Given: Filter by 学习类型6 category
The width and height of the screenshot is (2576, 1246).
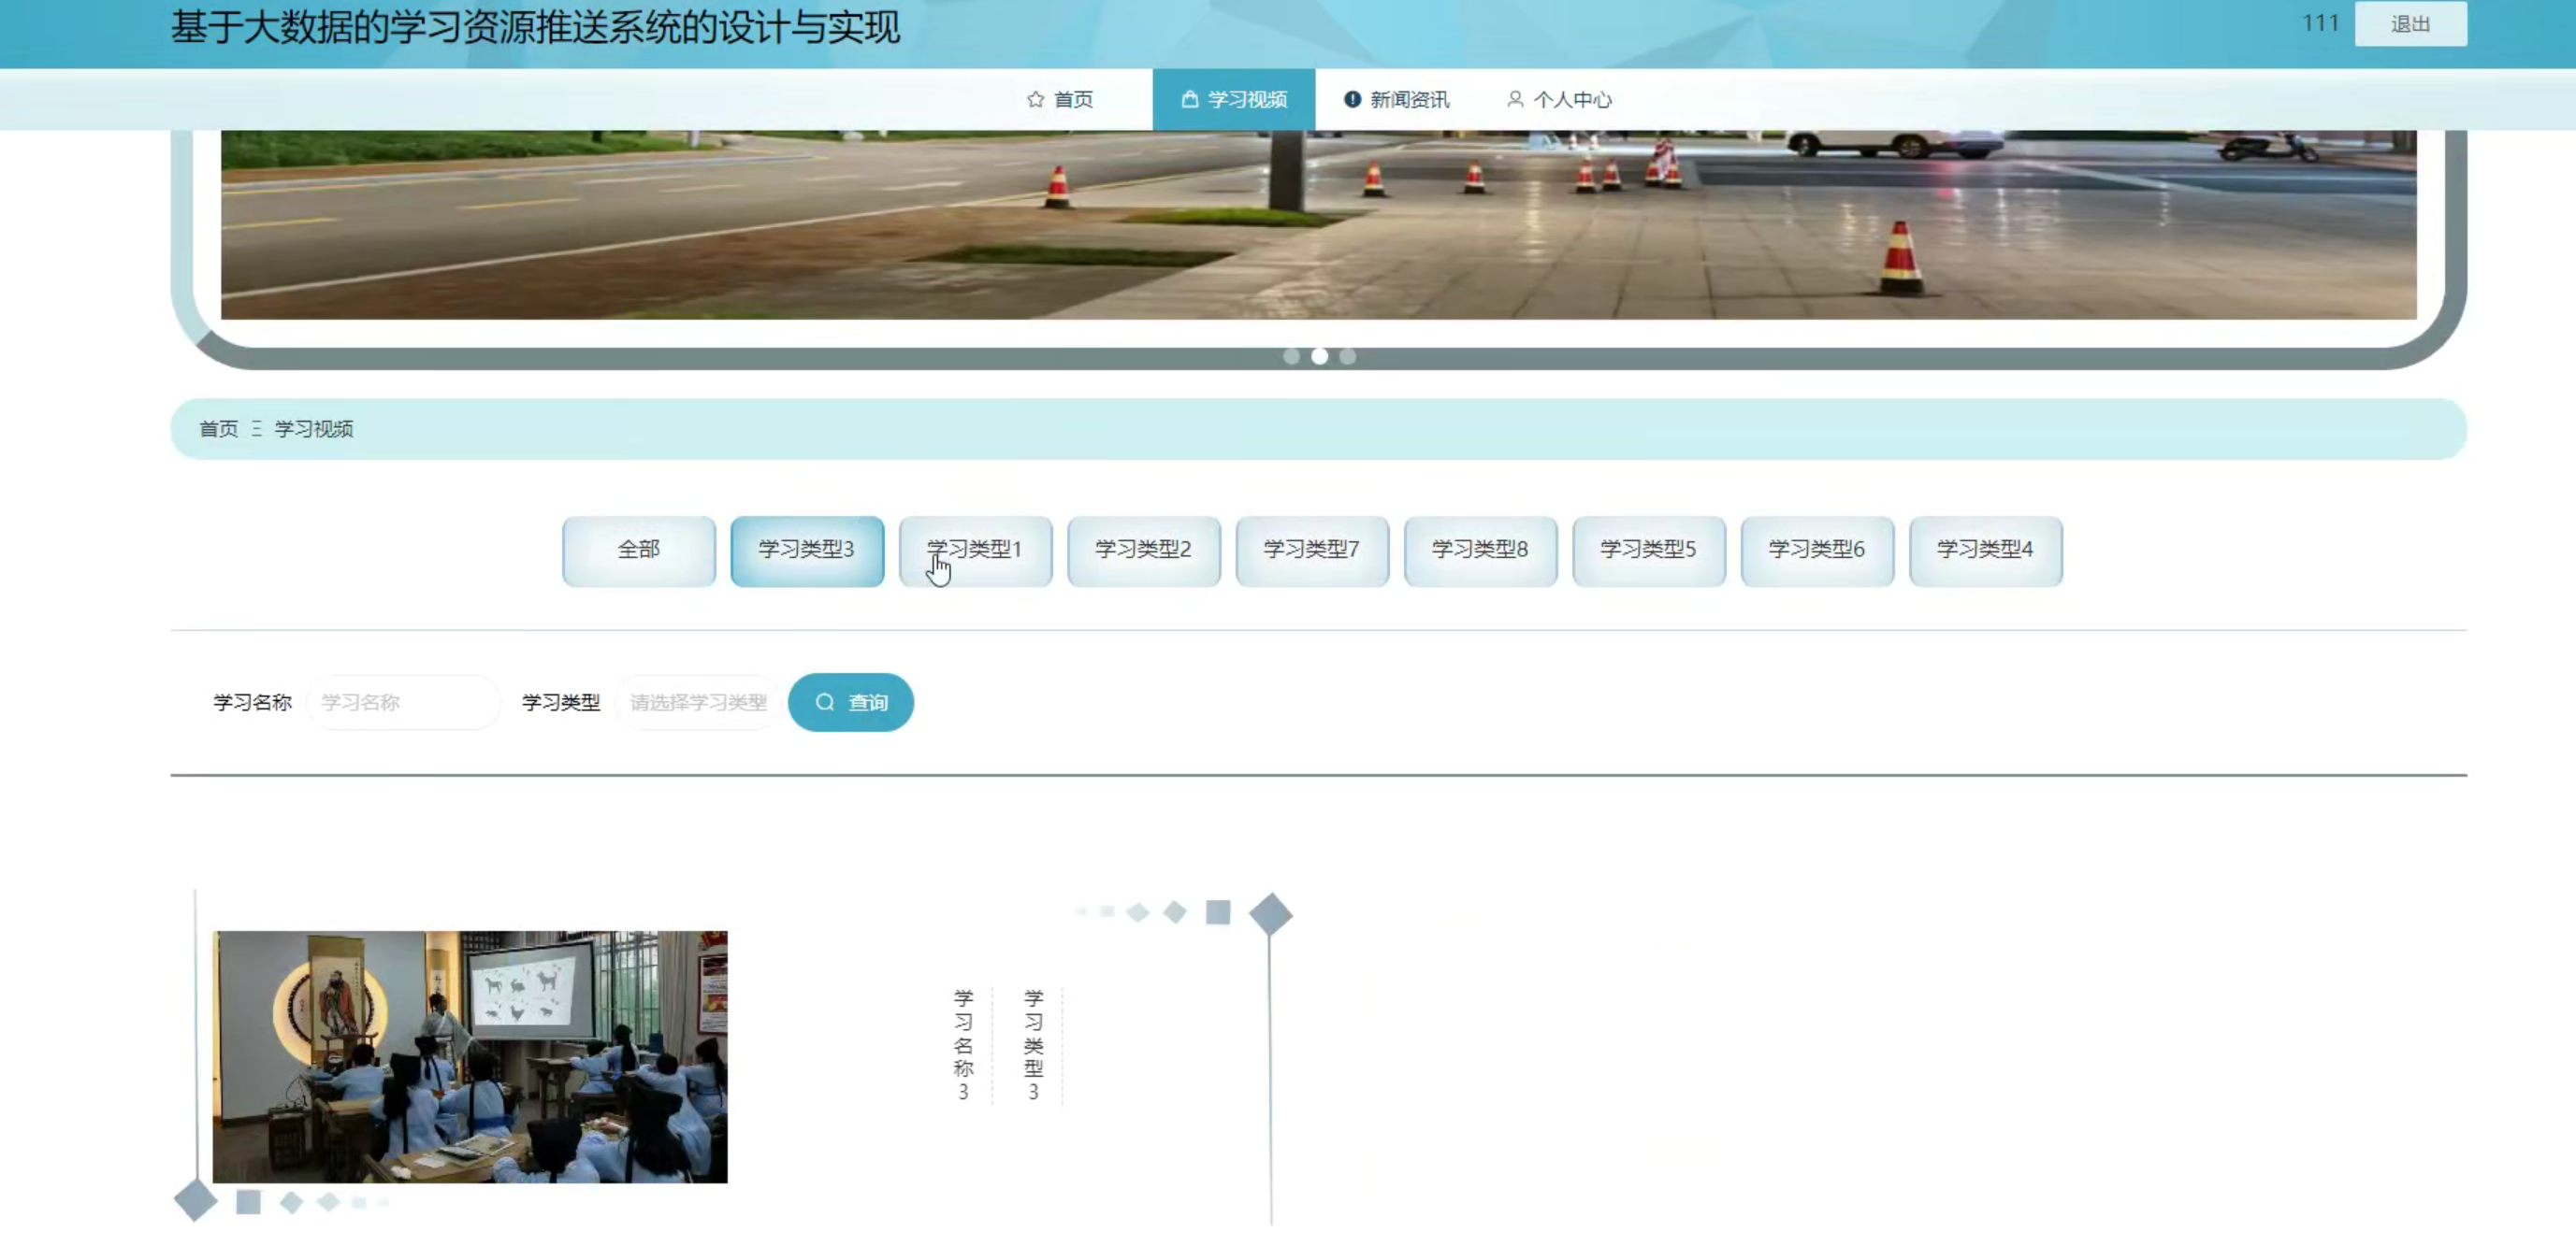Looking at the screenshot, I should click(1817, 551).
